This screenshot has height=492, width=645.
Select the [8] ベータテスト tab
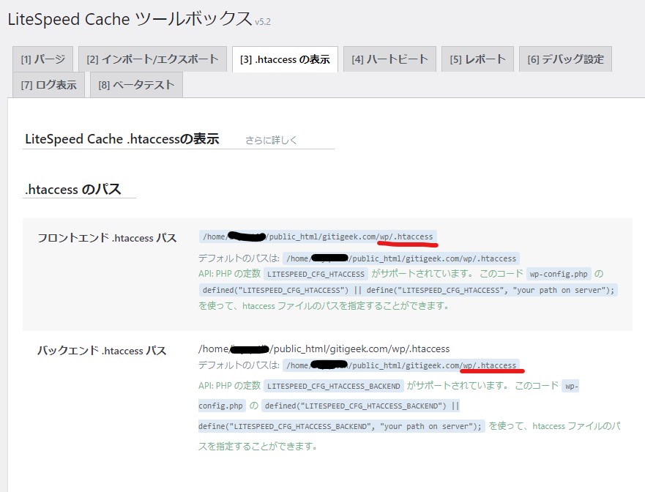point(136,85)
